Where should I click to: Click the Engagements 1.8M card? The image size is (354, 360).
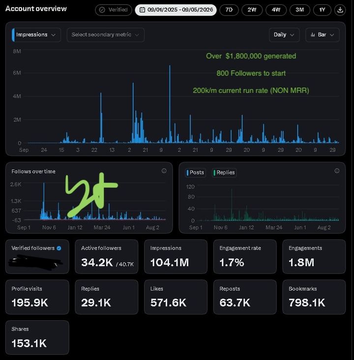(x=314, y=257)
